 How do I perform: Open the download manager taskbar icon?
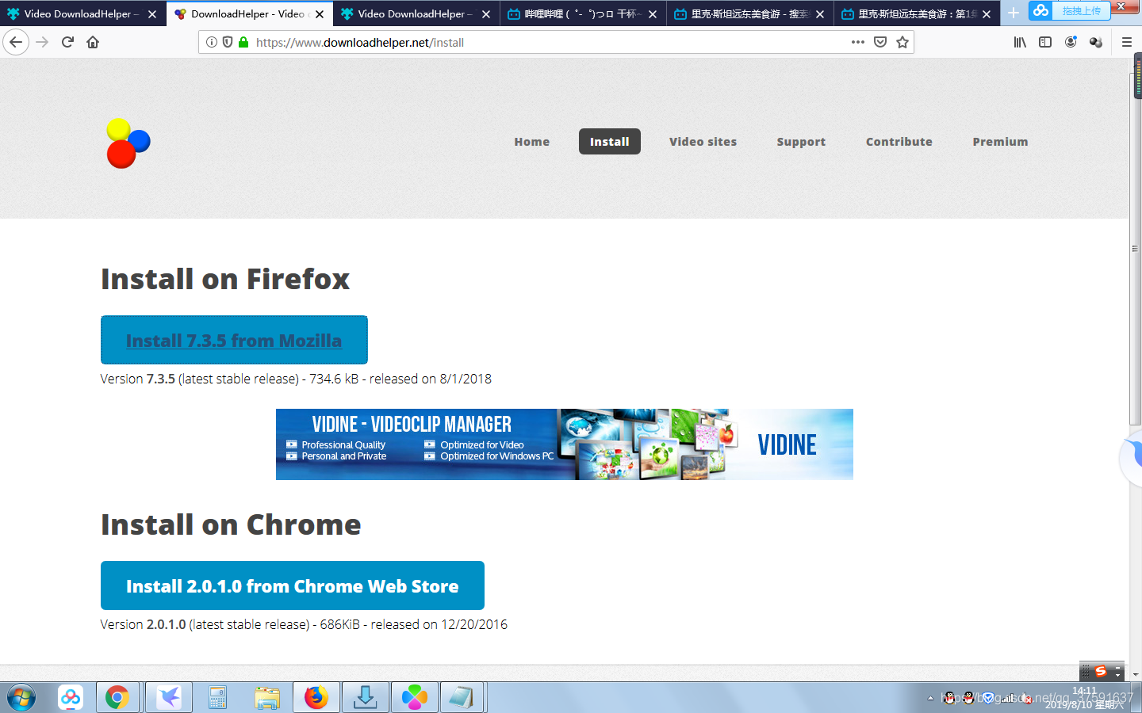coord(365,698)
